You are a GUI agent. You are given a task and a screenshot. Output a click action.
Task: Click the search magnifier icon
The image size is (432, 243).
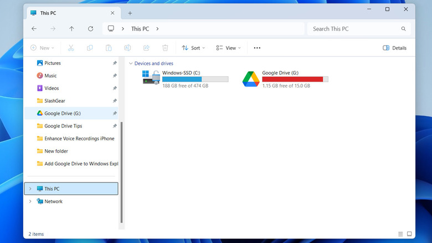click(x=403, y=29)
